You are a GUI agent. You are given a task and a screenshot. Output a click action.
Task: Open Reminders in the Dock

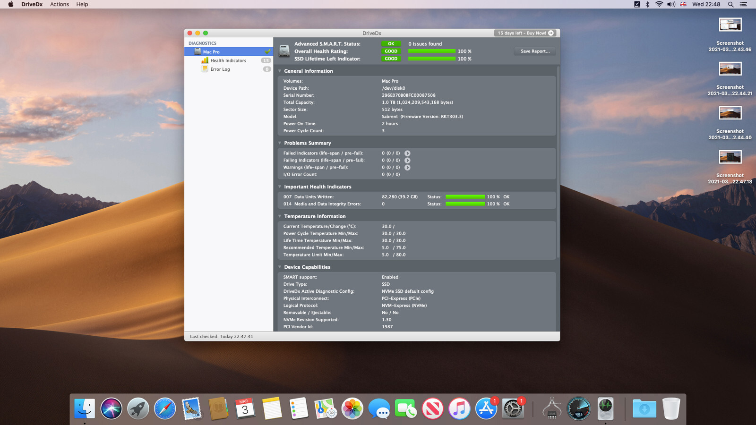(299, 408)
